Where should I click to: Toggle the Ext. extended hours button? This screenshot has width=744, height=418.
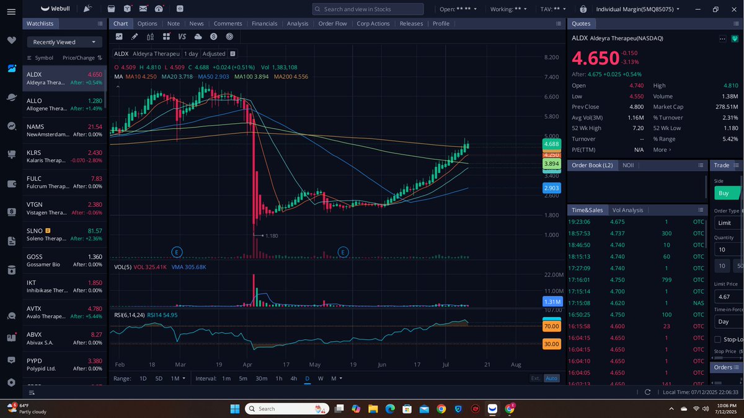[x=536, y=378]
